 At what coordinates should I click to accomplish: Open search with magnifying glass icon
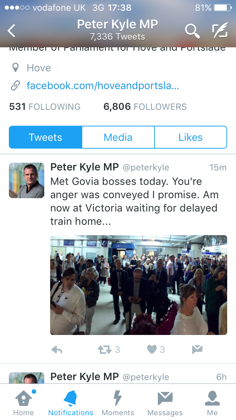click(x=192, y=31)
